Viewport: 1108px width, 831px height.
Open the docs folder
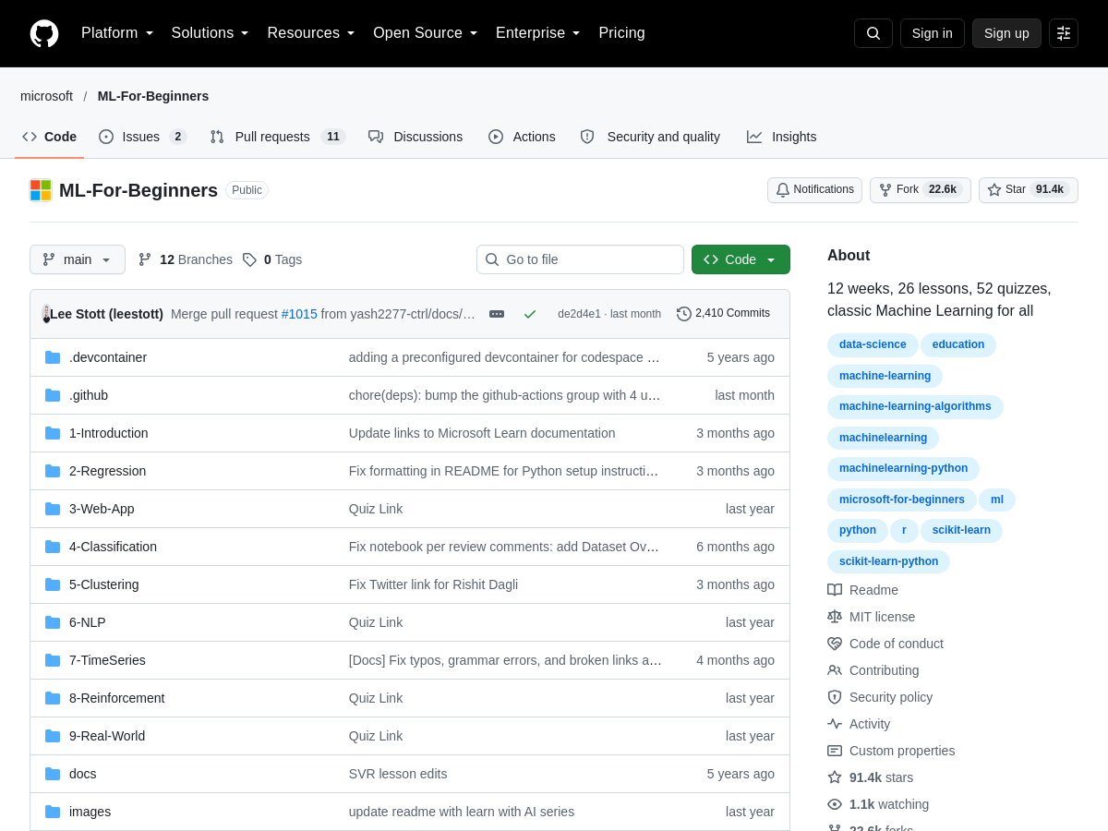coord(83,774)
